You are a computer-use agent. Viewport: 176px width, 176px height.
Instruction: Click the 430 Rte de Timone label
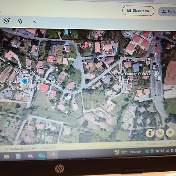(46, 81)
